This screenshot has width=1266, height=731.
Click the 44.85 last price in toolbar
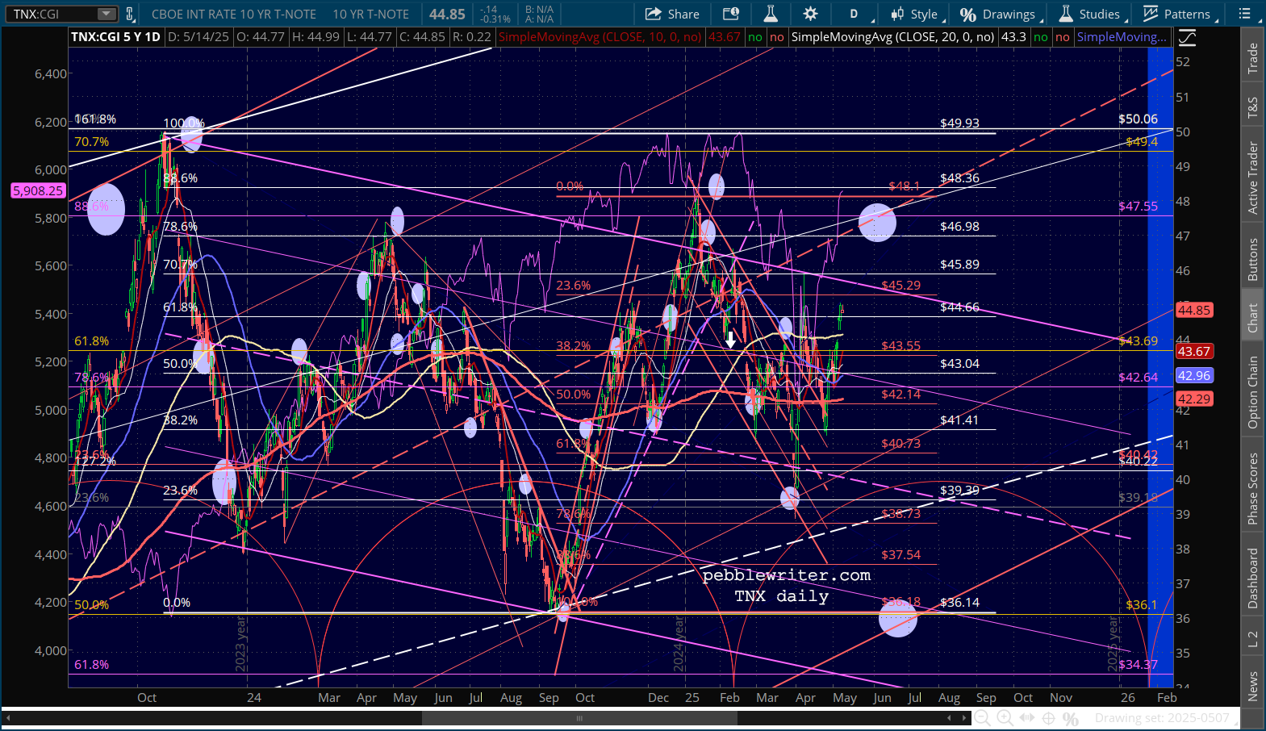447,14
